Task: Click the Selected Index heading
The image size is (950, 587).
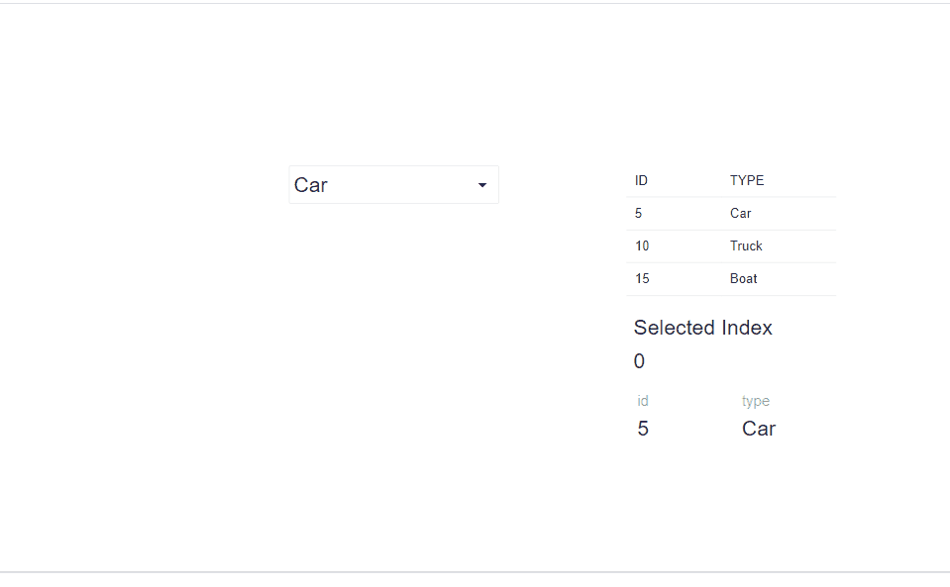Action: [702, 328]
